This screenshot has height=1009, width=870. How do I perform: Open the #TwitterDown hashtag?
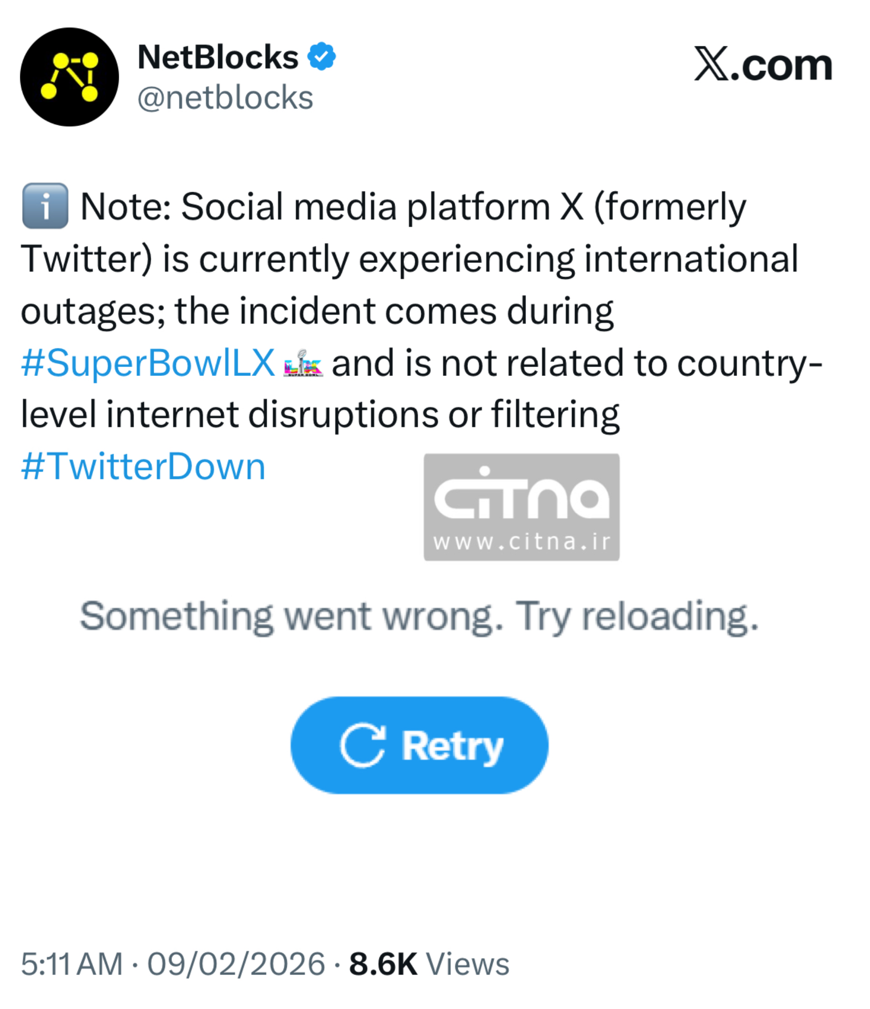coord(143,466)
